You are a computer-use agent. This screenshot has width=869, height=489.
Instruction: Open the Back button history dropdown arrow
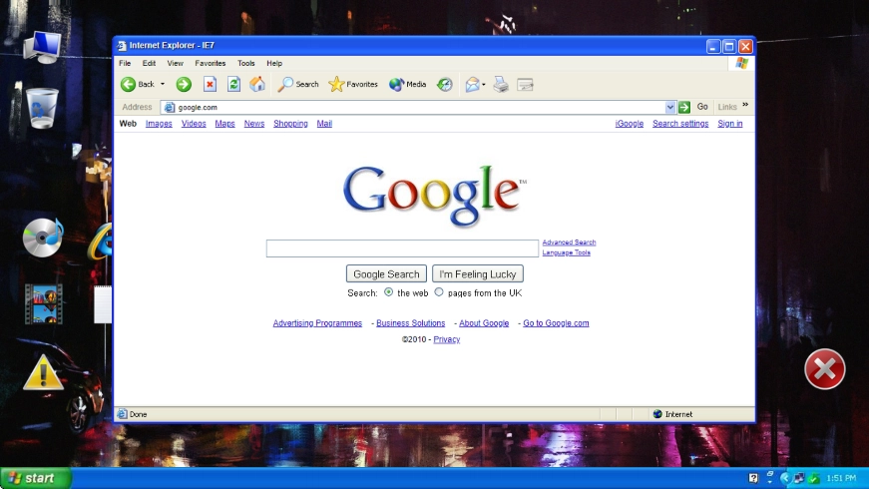coord(163,85)
